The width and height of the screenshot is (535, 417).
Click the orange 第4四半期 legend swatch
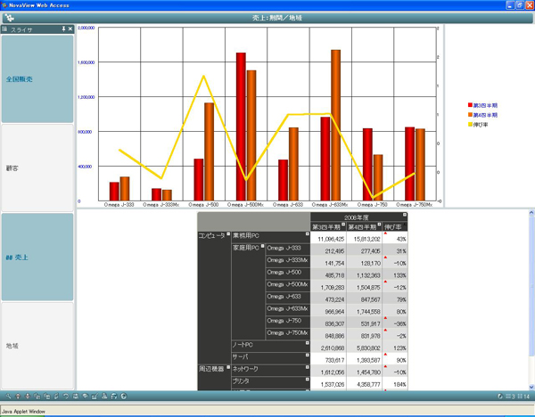pyautogui.click(x=470, y=115)
